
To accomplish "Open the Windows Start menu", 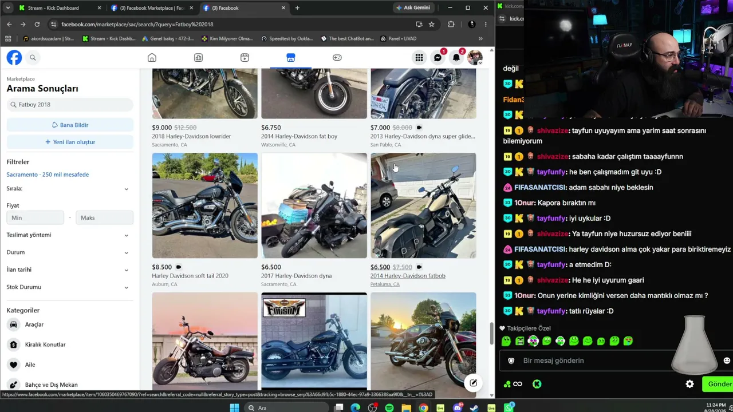I will 234,407.
